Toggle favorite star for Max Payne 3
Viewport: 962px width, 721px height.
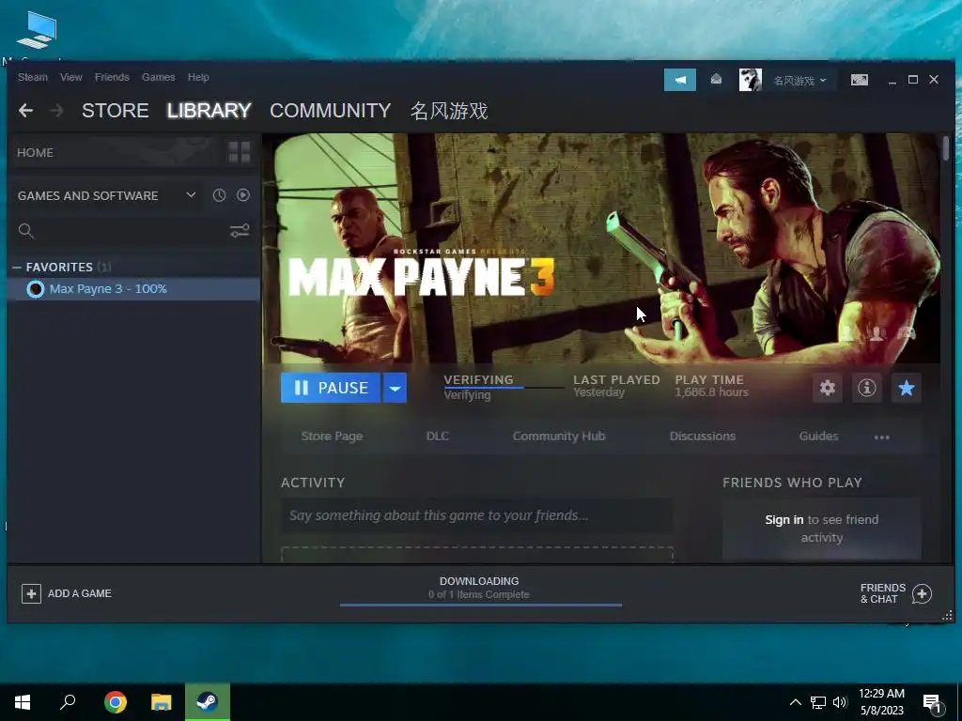[907, 388]
